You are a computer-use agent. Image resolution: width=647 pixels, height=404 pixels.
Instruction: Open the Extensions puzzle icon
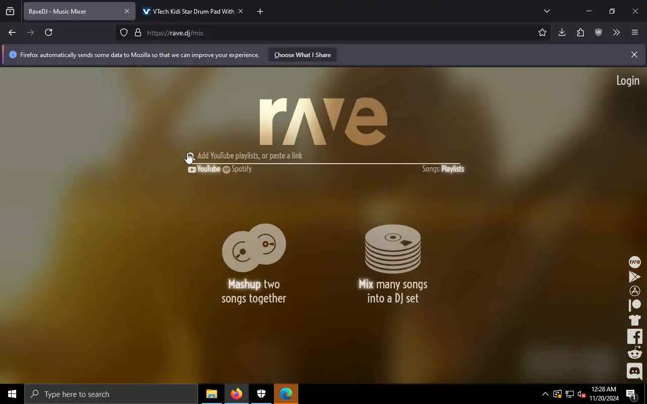point(580,32)
